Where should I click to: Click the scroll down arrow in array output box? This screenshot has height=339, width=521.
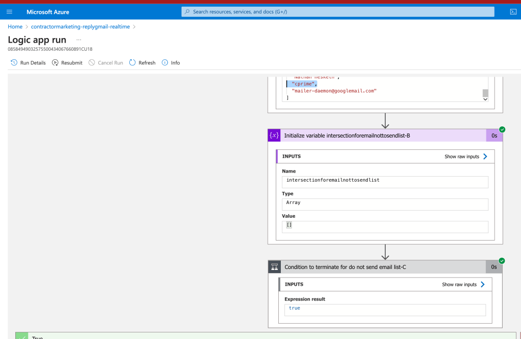pyautogui.click(x=485, y=99)
